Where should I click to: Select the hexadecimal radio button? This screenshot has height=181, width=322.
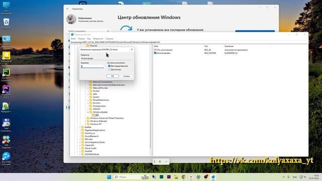[x=109, y=66]
